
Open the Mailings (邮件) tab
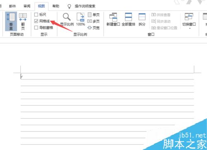point(12,6)
